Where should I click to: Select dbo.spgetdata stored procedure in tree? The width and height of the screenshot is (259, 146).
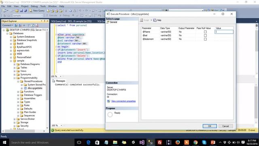pos(35,88)
